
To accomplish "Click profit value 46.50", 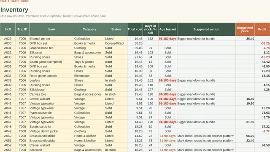I will tap(262, 67).
